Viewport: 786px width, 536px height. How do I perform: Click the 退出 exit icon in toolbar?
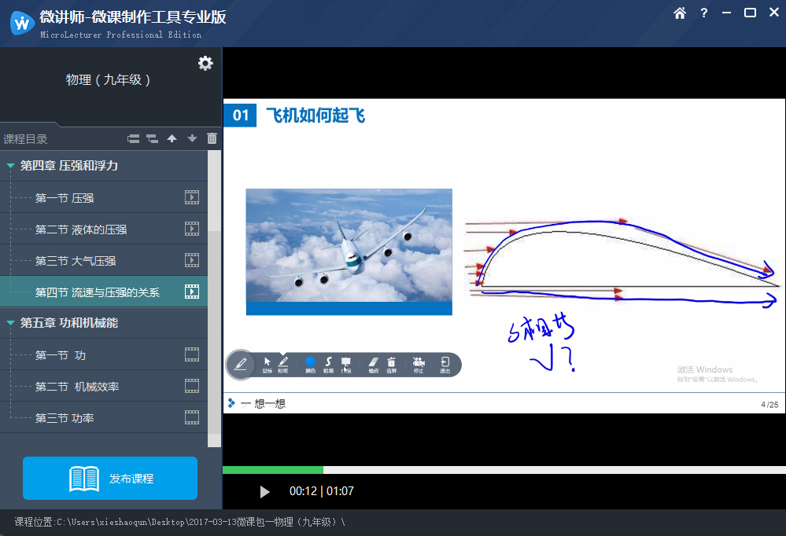click(445, 363)
